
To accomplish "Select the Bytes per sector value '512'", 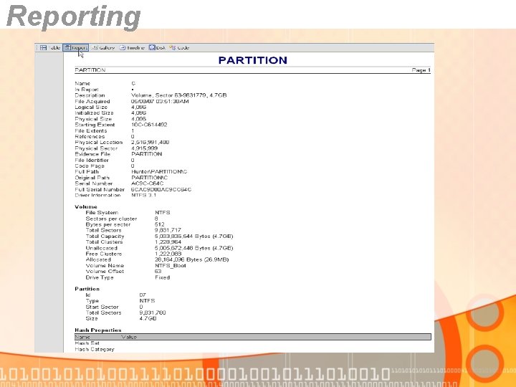I will coord(159,225).
